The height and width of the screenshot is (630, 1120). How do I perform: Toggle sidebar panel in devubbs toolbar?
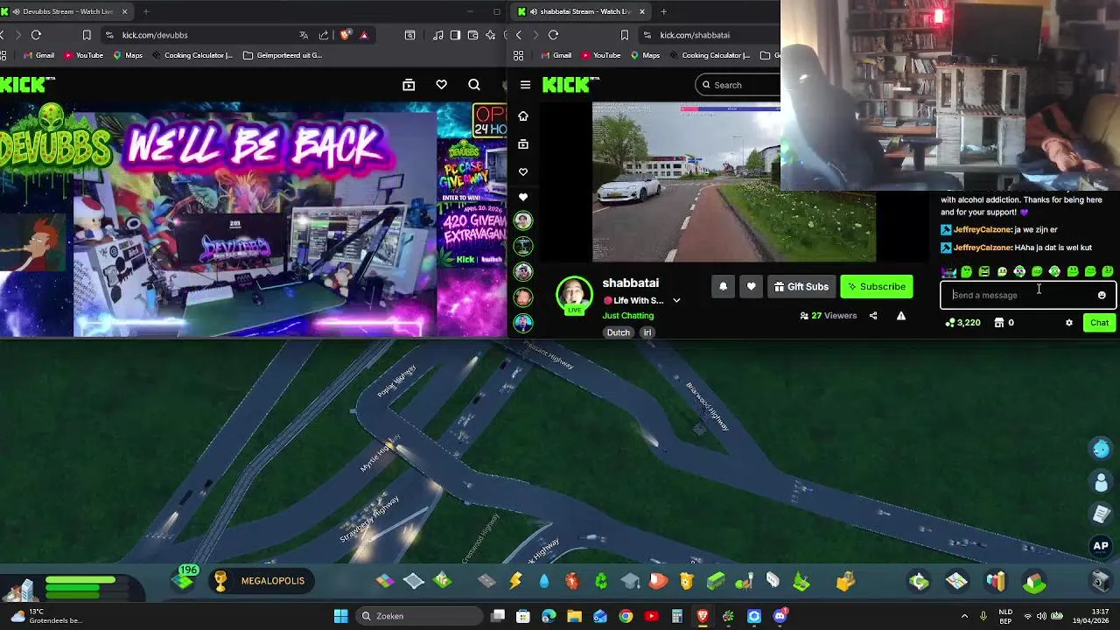[455, 35]
